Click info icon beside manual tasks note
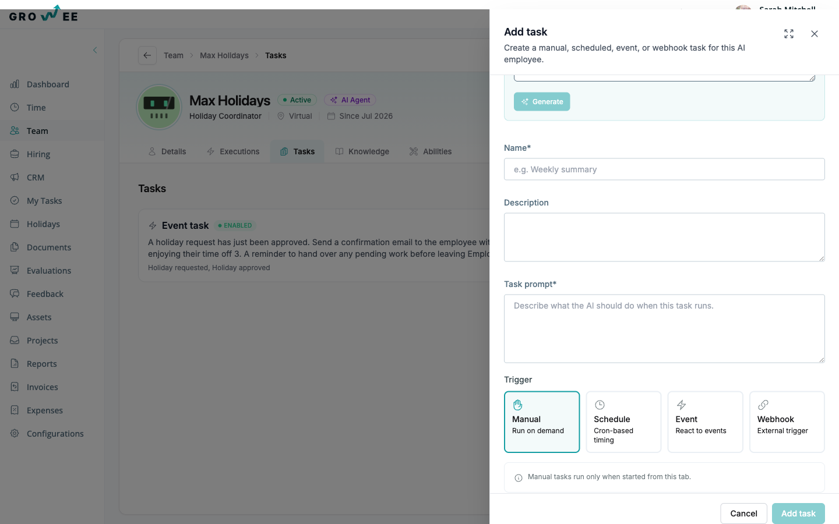Viewport: 839px width, 524px height. (519, 478)
